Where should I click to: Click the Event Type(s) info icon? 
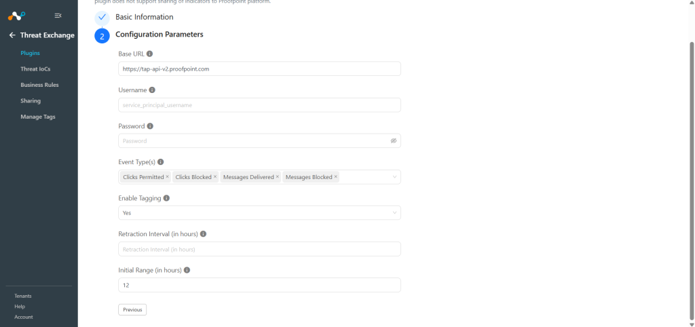pos(160,162)
